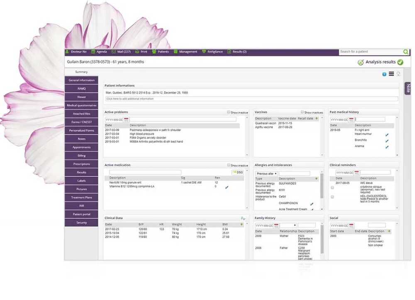Open the Clinical Data graph icon
The image size is (415, 300).
(243, 218)
